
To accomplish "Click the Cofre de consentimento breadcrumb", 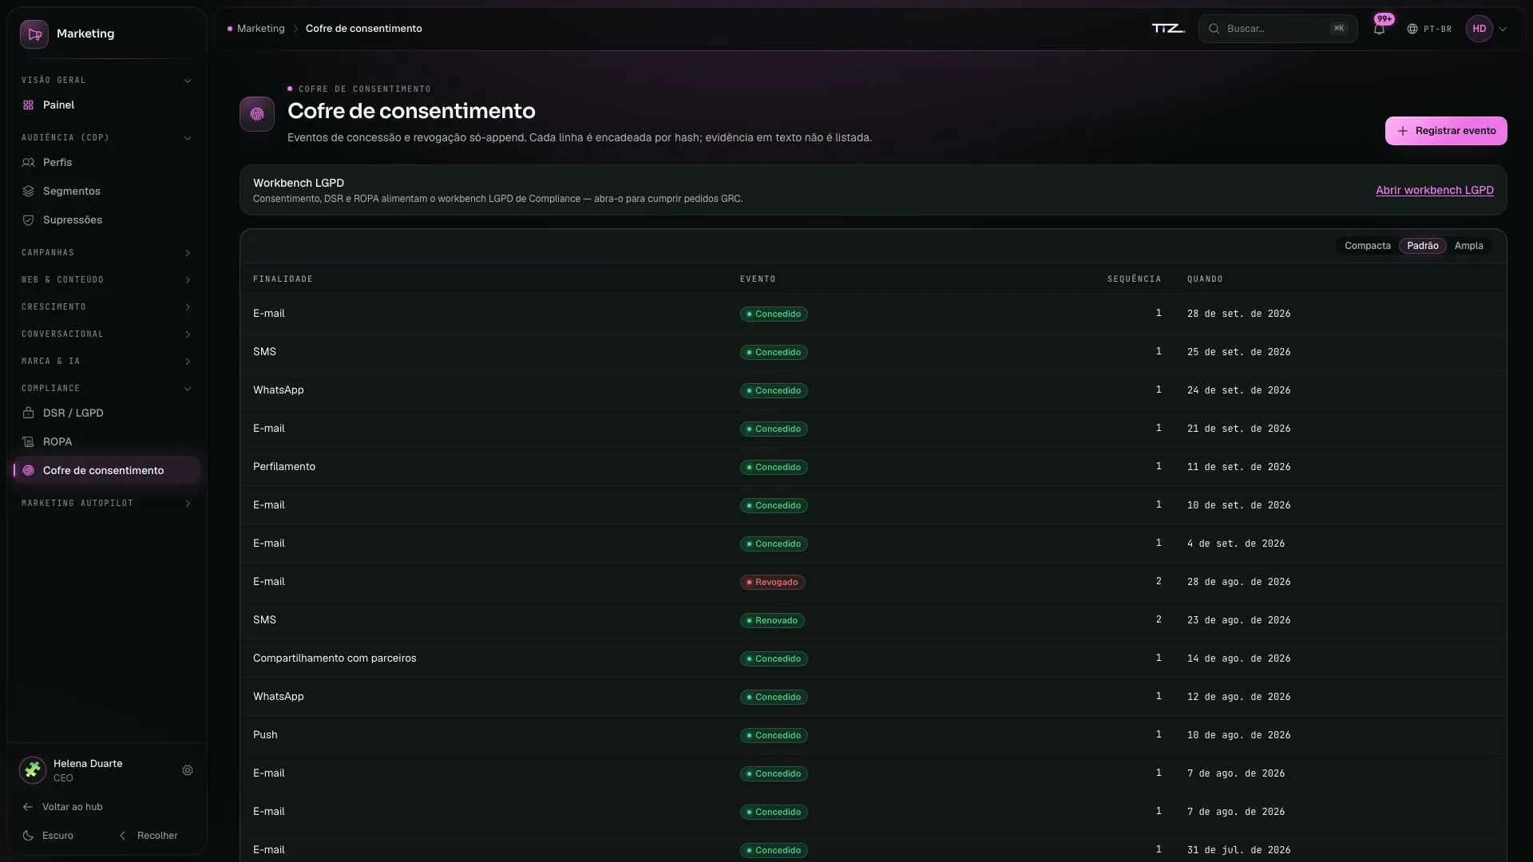I will (363, 29).
